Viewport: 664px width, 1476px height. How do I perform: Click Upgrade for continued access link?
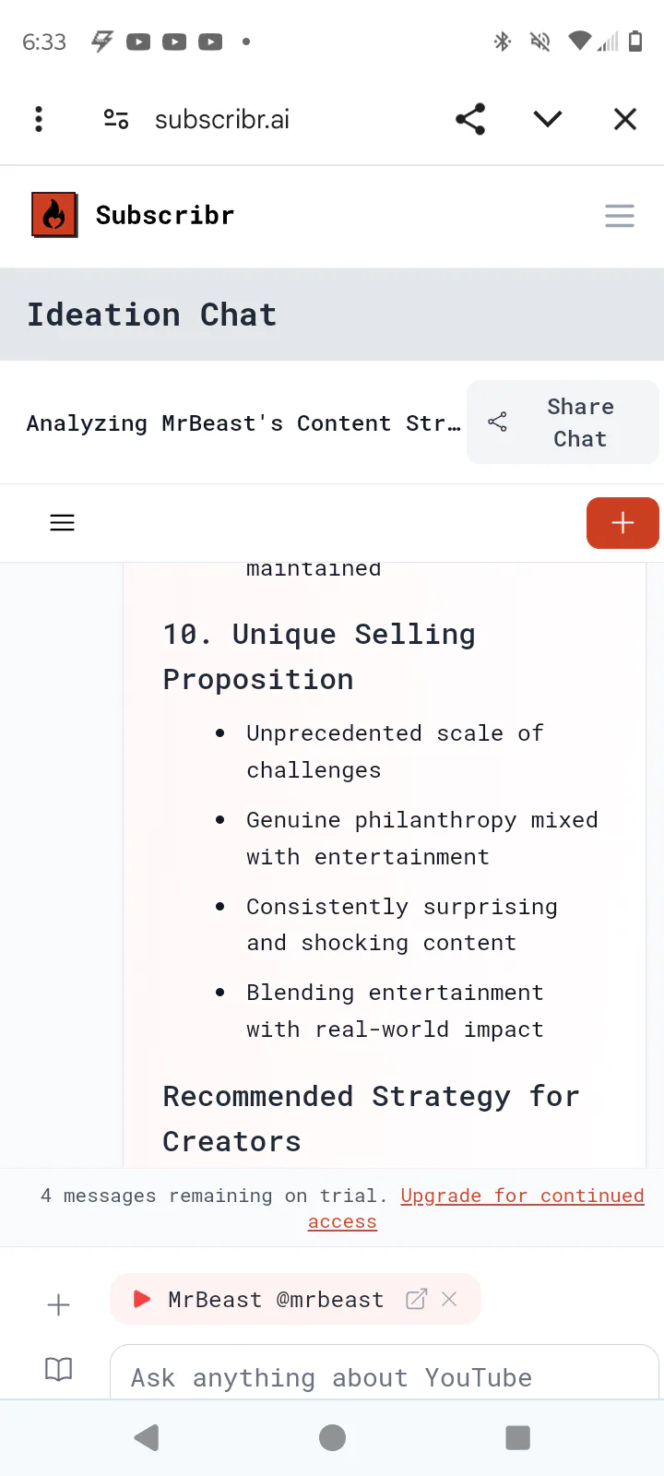tap(521, 1196)
